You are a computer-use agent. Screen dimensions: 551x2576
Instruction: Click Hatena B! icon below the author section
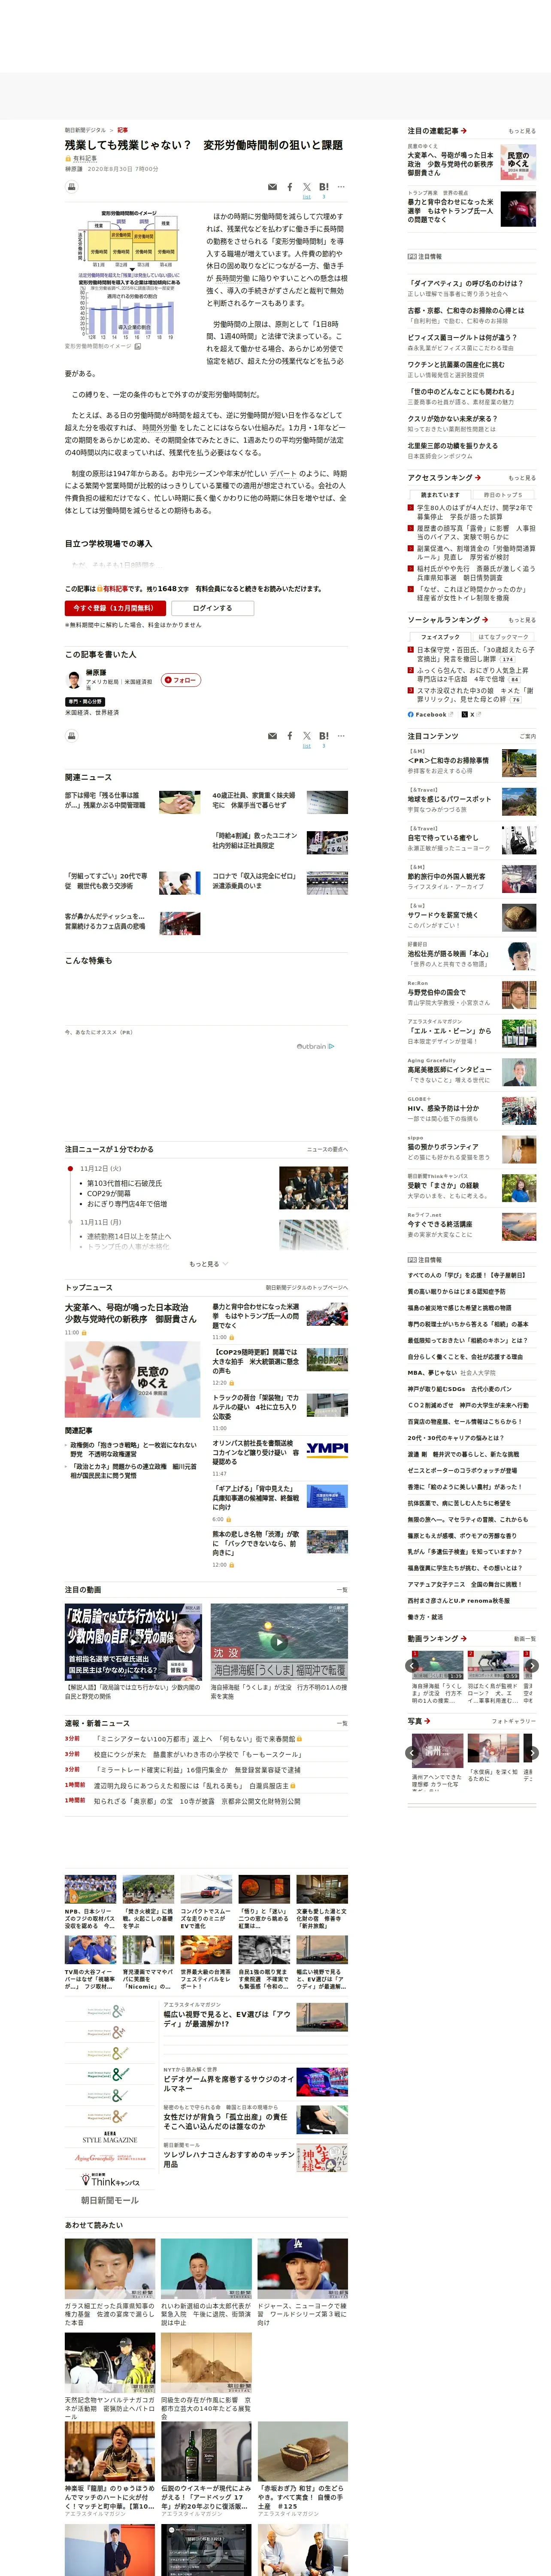pyautogui.click(x=324, y=736)
